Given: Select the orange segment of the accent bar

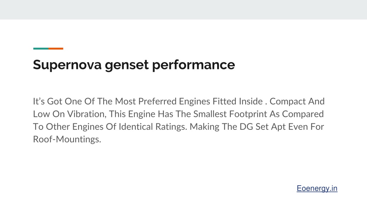Looking at the screenshot, I should pos(56,49).
